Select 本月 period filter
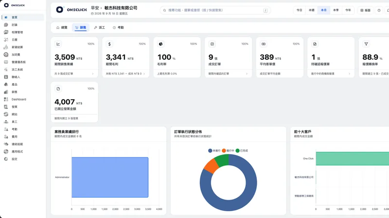 tap(324, 10)
